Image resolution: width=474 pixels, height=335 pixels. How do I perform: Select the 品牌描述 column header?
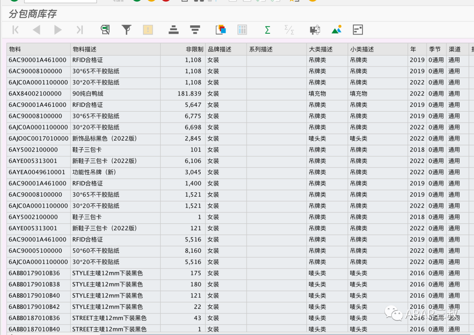pos(226,49)
